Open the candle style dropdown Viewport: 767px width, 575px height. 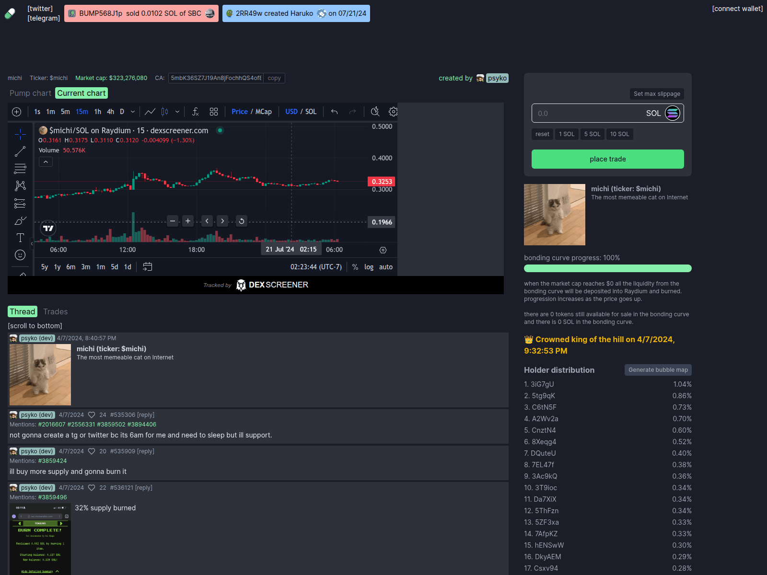click(x=177, y=112)
